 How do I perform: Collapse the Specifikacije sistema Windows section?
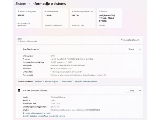coord(140,90)
